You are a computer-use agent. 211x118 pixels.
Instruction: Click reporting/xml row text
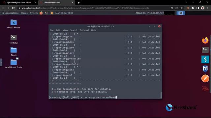point(63,75)
